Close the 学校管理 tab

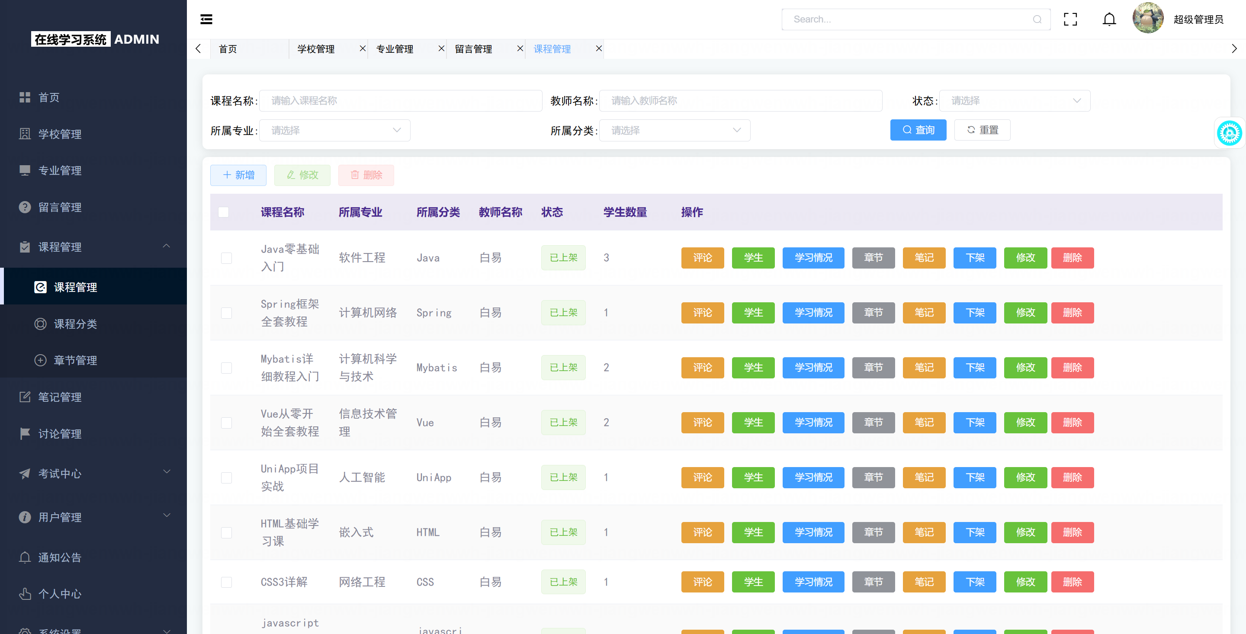tap(362, 48)
